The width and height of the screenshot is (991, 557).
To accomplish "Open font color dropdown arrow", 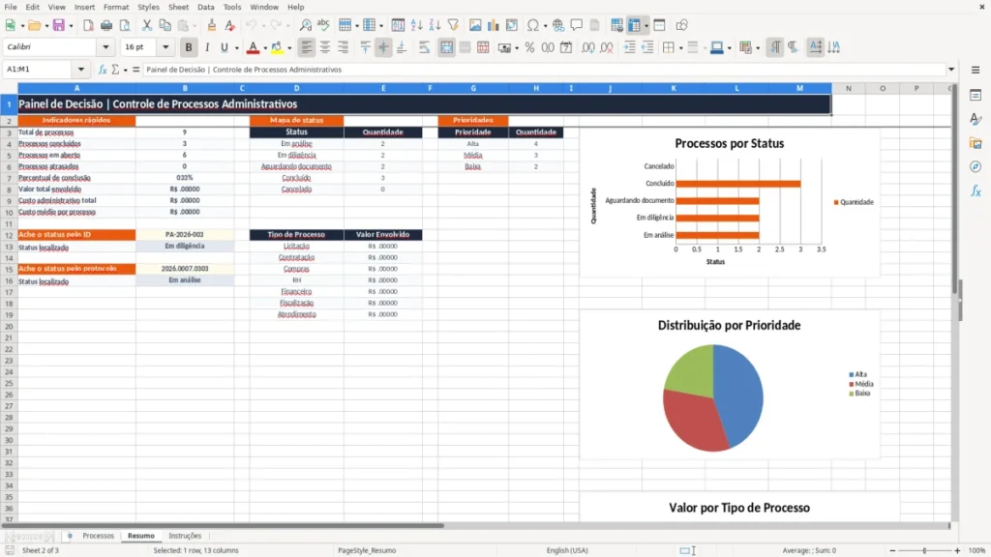I will pyautogui.click(x=265, y=48).
